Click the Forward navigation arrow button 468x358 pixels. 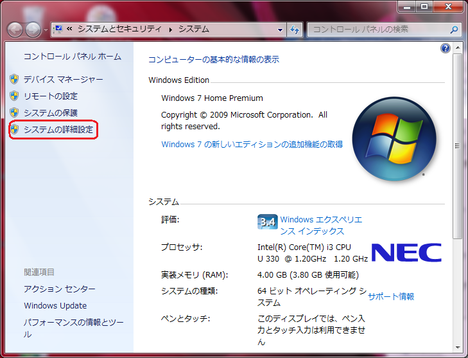(33, 30)
